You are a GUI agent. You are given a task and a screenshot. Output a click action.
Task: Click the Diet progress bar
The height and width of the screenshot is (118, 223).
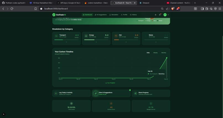(126, 40)
